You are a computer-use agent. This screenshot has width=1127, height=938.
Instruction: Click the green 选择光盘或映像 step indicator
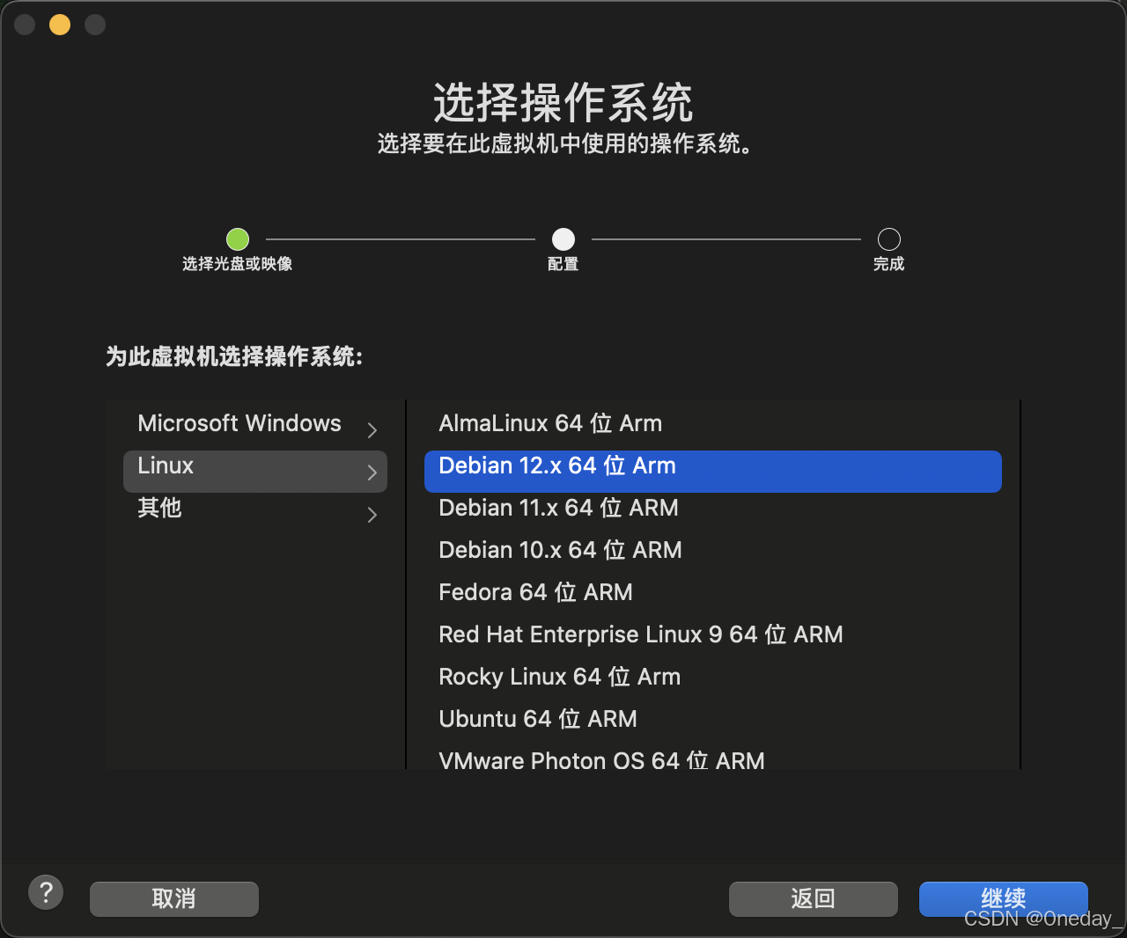tap(238, 239)
